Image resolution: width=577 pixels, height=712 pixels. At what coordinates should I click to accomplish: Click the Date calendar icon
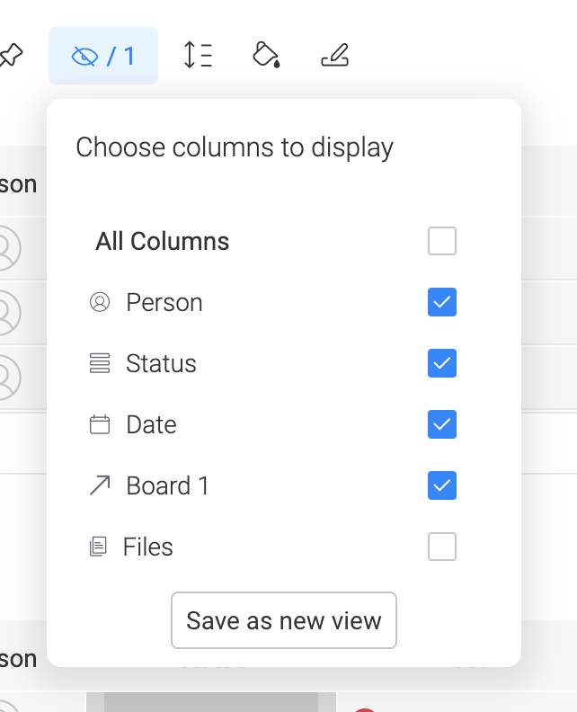coord(100,424)
